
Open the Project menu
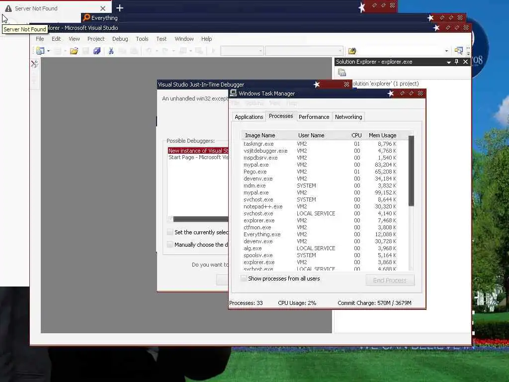point(96,39)
